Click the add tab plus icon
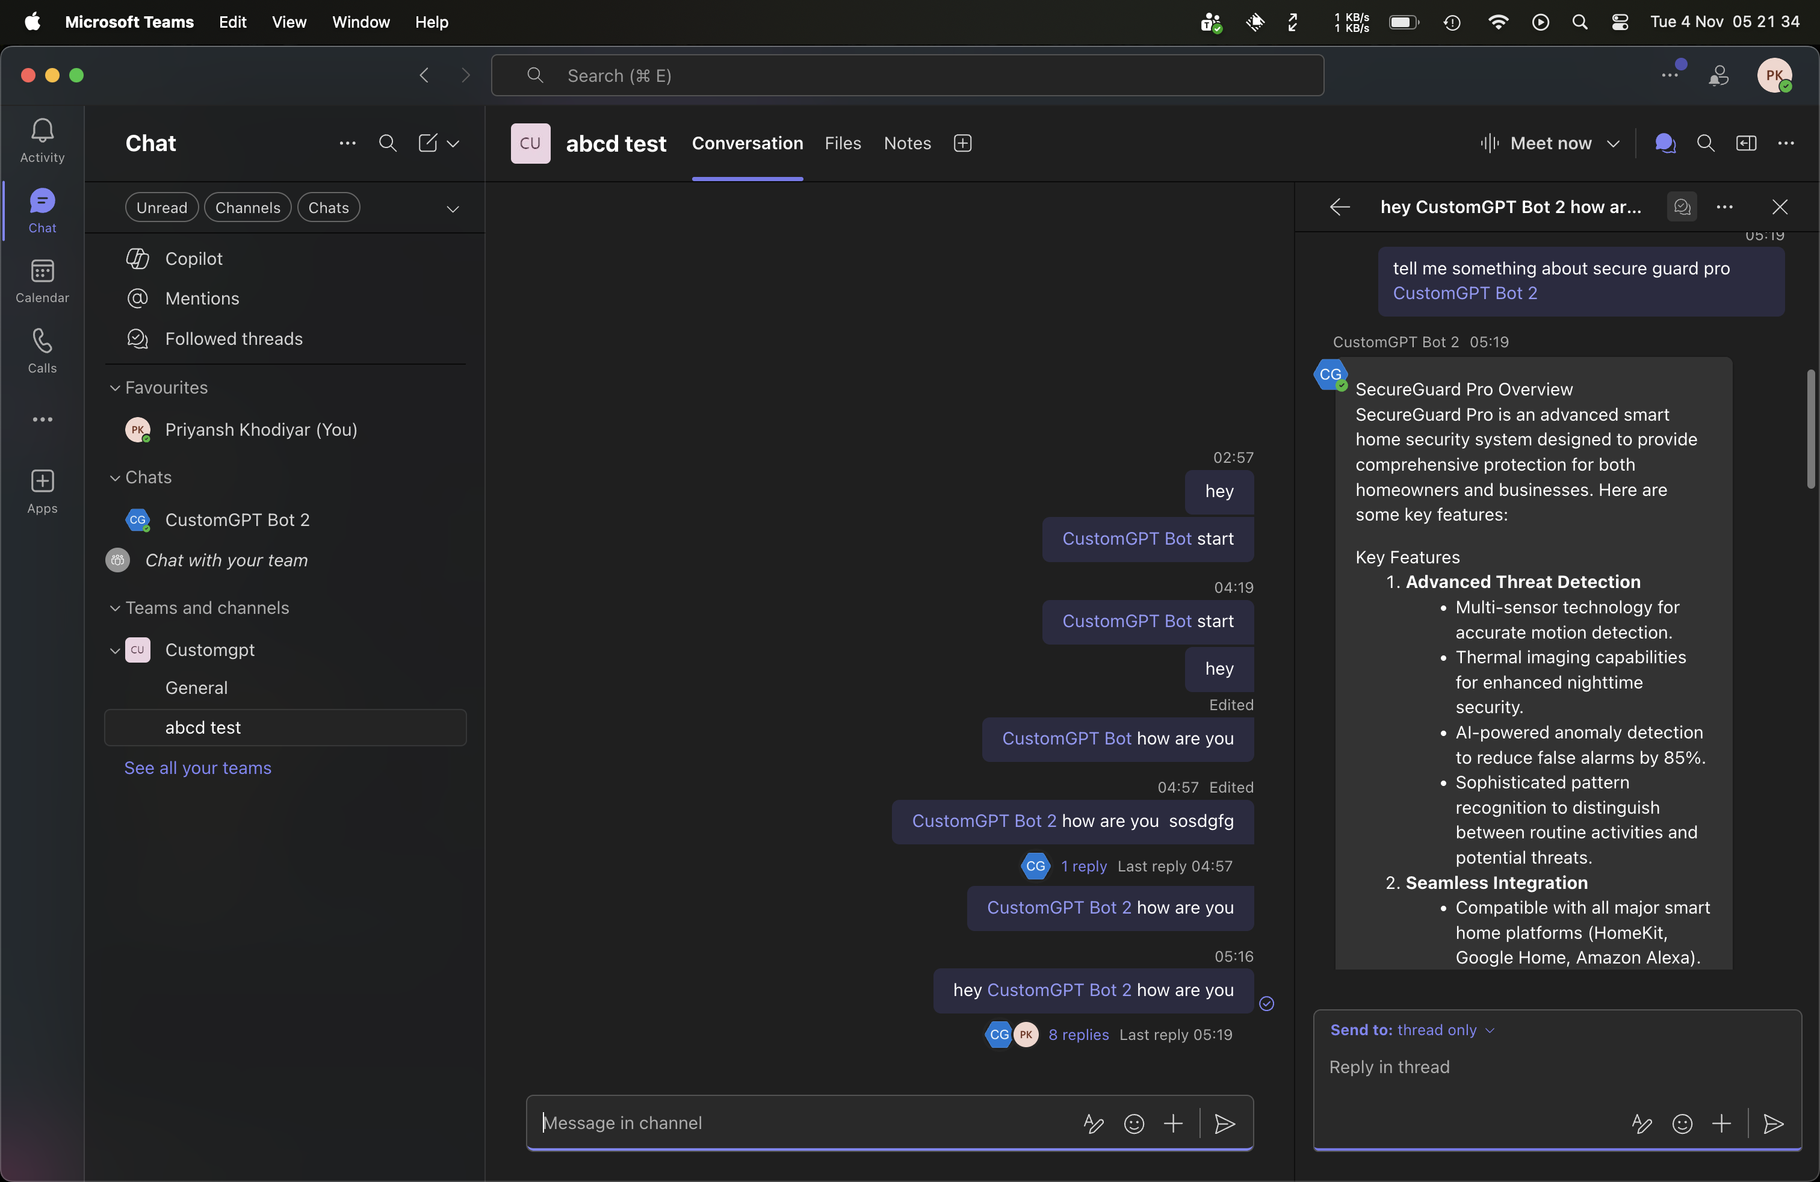The width and height of the screenshot is (1820, 1182). click(963, 143)
